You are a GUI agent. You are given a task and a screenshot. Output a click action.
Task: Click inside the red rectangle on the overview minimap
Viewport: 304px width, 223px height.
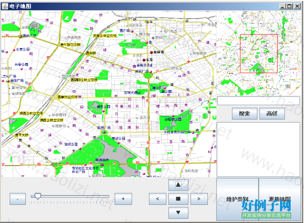click(x=259, y=54)
